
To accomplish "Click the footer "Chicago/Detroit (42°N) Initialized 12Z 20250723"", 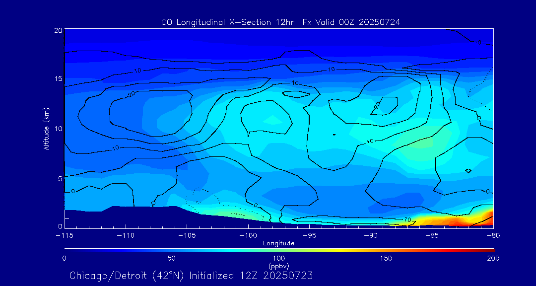I will (191, 276).
